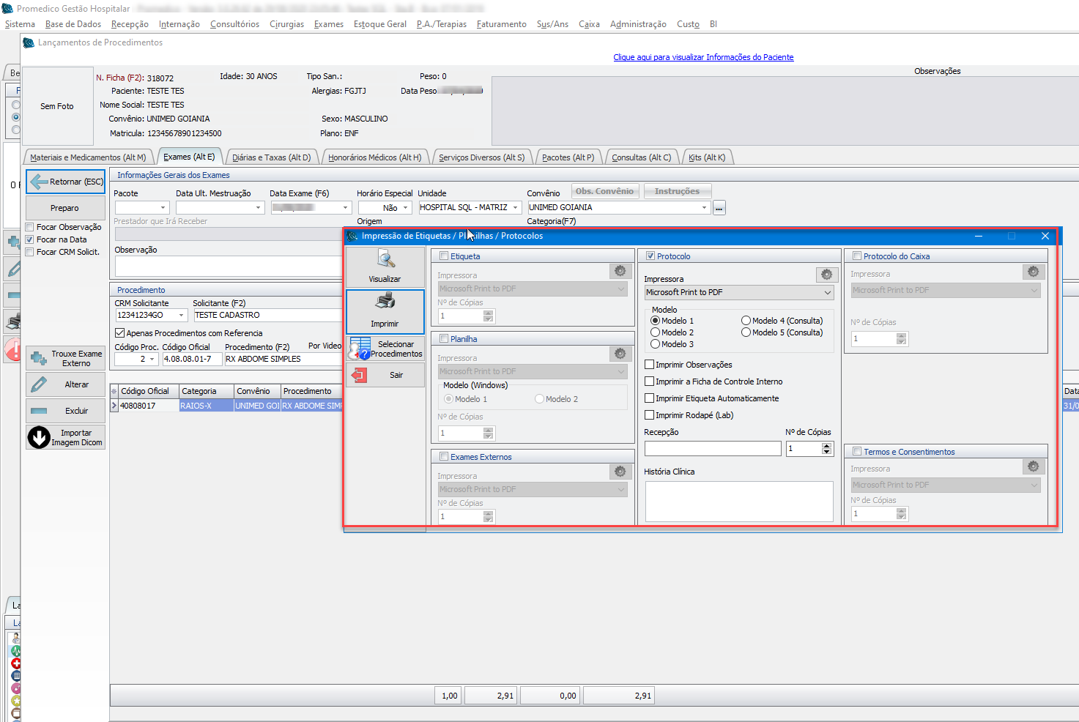Viewport: 1079px width, 722px height.
Task: Click the História Clínica text field
Action: pos(738,501)
